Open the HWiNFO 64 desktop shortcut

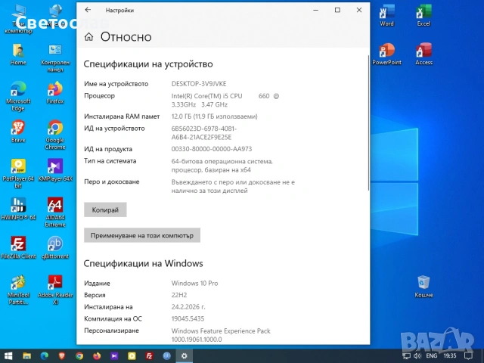click(x=18, y=209)
